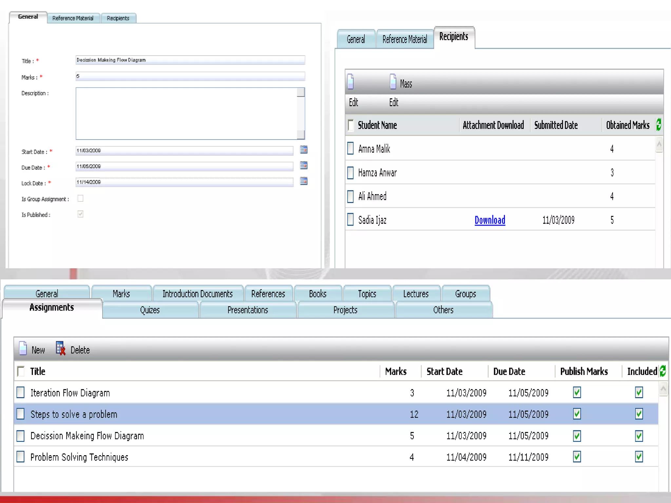Tick the checkbox for Problem Solving Techniques
This screenshot has height=503, width=671.
point(21,457)
